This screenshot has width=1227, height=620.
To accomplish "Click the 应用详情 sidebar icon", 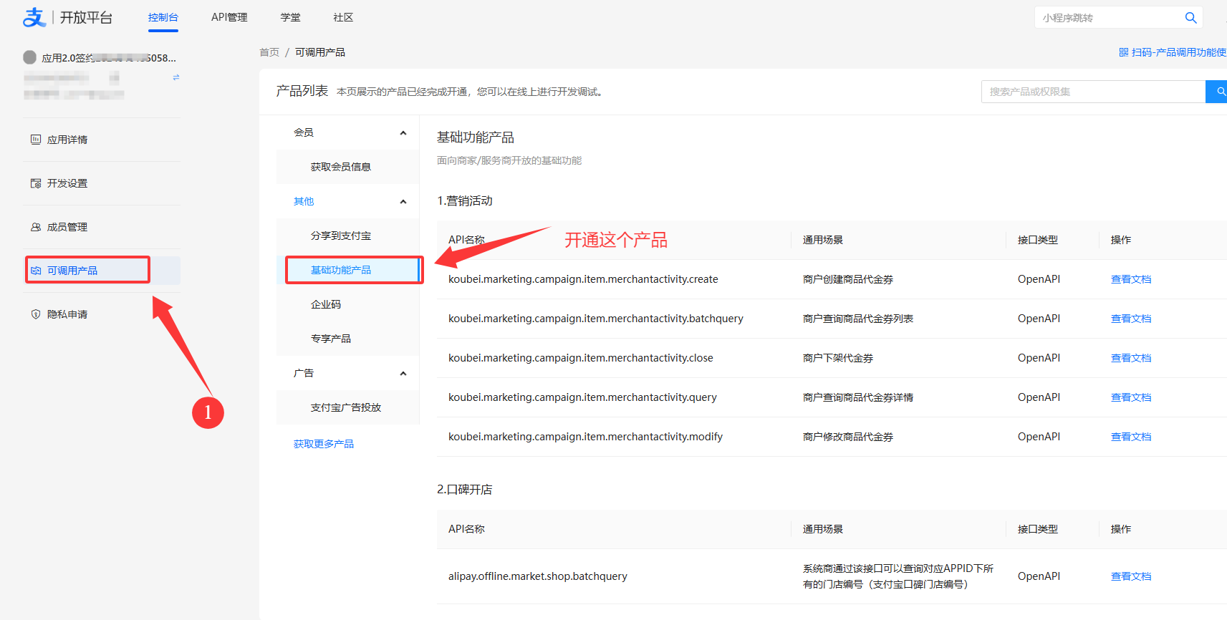I will [36, 140].
